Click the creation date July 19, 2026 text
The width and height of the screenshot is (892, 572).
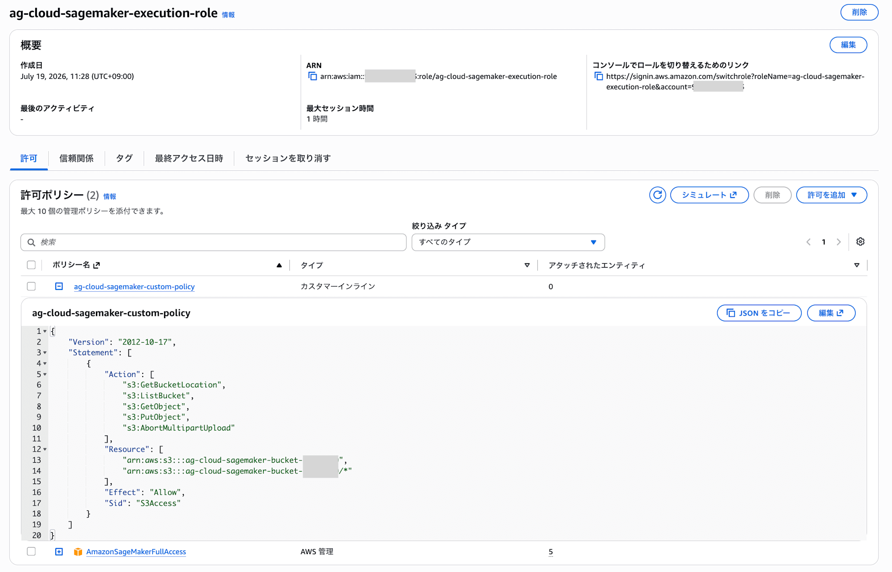click(77, 76)
